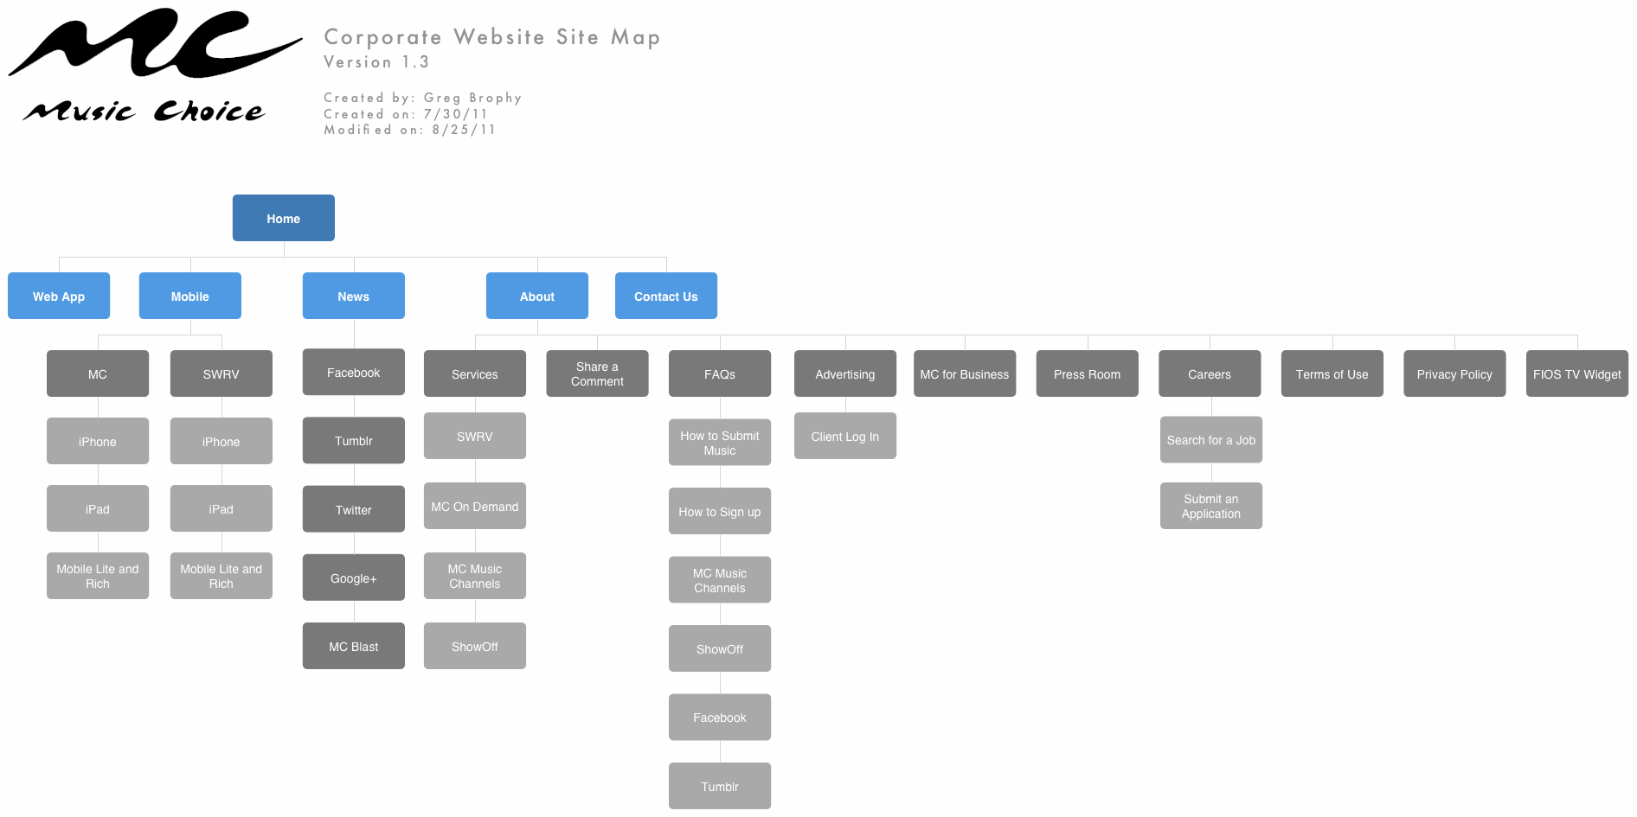This screenshot has width=1637, height=817.
Task: Click MC Music Channels under Services
Action: click(x=475, y=576)
